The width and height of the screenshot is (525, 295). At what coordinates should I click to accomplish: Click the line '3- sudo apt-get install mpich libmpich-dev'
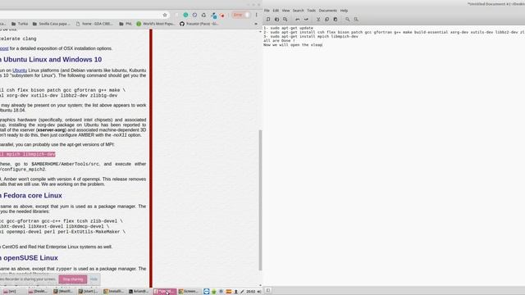tap(311, 36)
